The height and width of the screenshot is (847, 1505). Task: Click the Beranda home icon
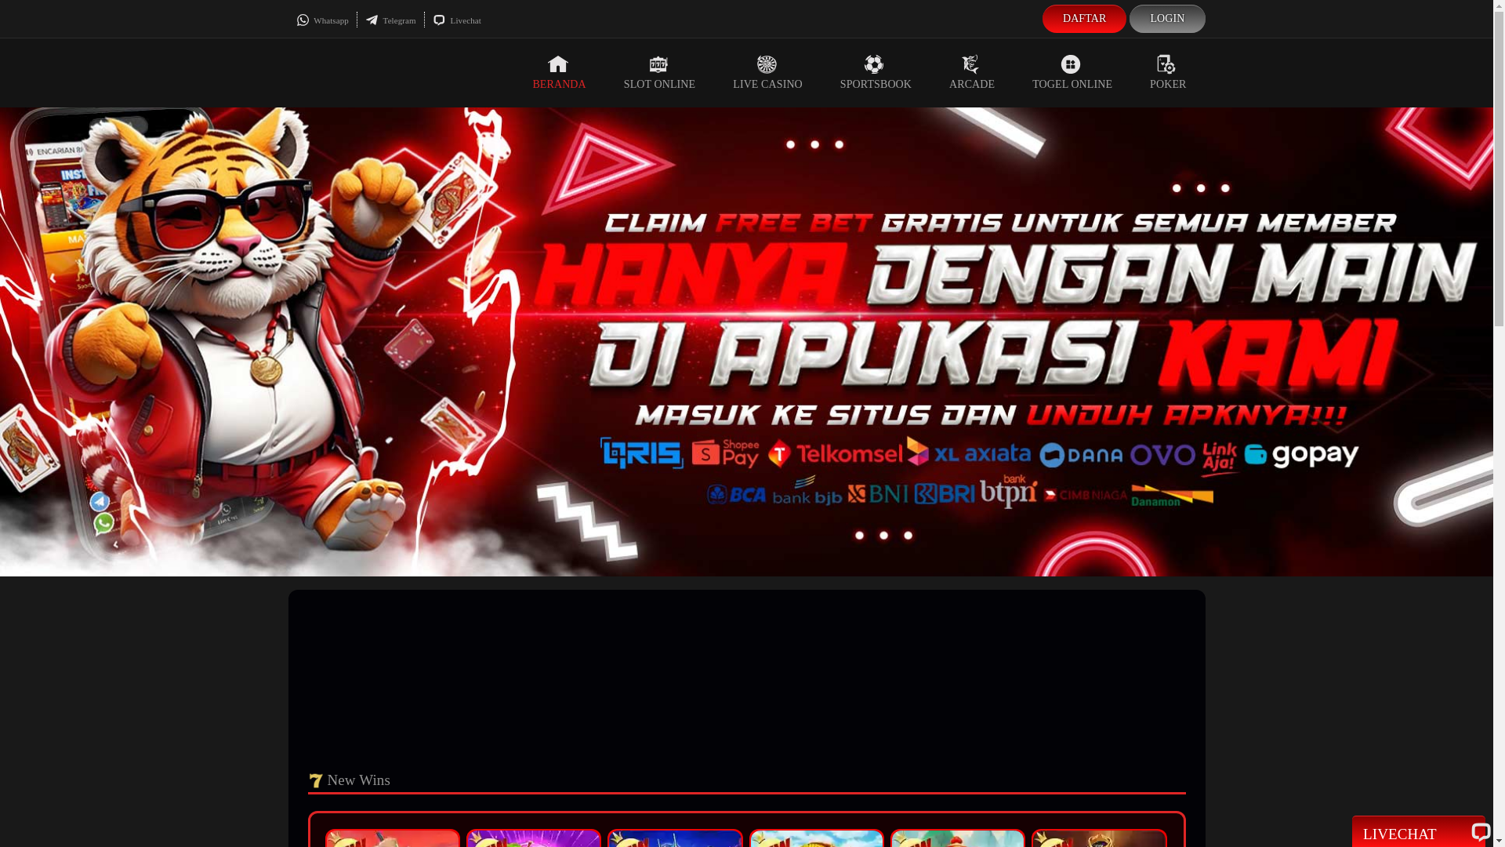[x=558, y=64]
